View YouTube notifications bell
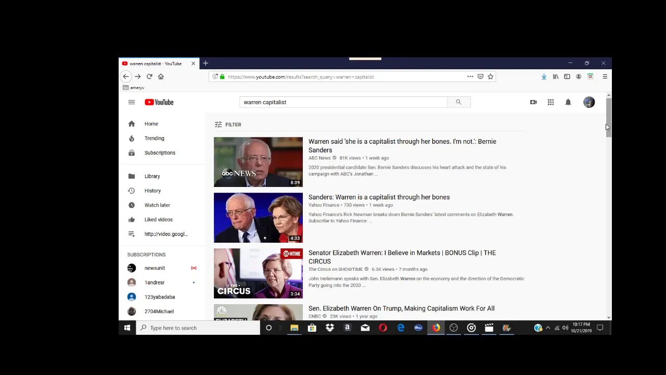 tap(568, 102)
